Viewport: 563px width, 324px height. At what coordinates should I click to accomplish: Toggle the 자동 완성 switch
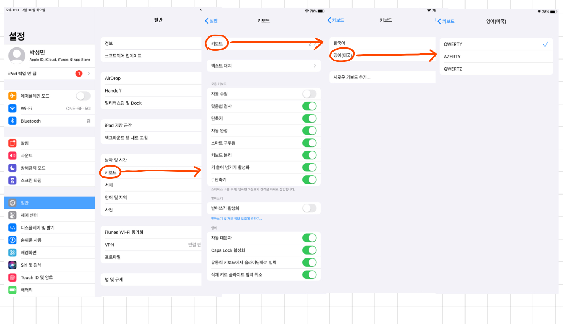click(309, 131)
